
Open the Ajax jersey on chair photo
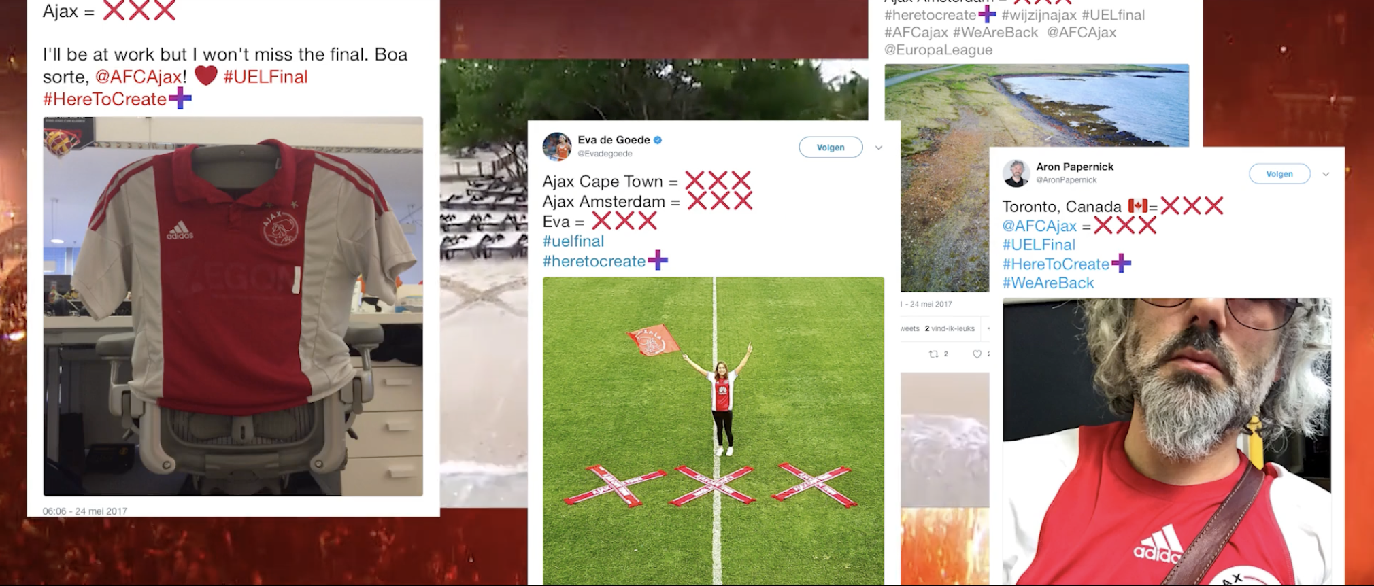[x=233, y=306]
